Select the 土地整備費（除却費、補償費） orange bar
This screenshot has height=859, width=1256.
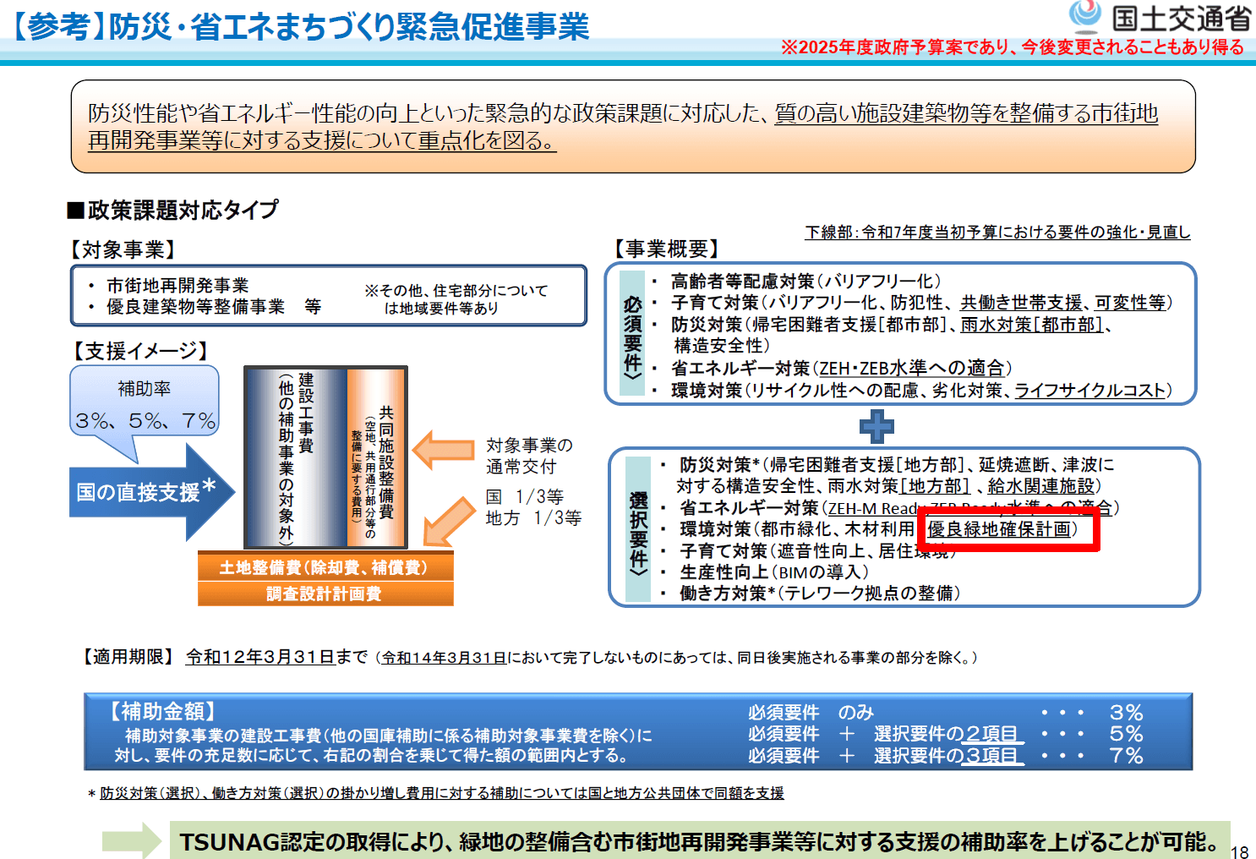click(325, 568)
